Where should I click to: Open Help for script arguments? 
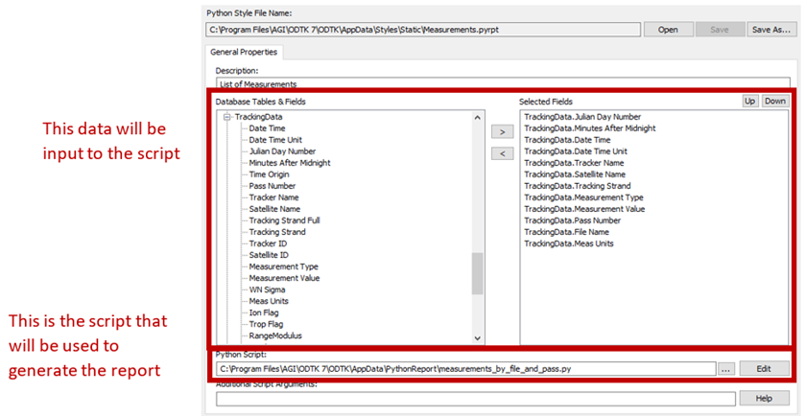coord(765,398)
